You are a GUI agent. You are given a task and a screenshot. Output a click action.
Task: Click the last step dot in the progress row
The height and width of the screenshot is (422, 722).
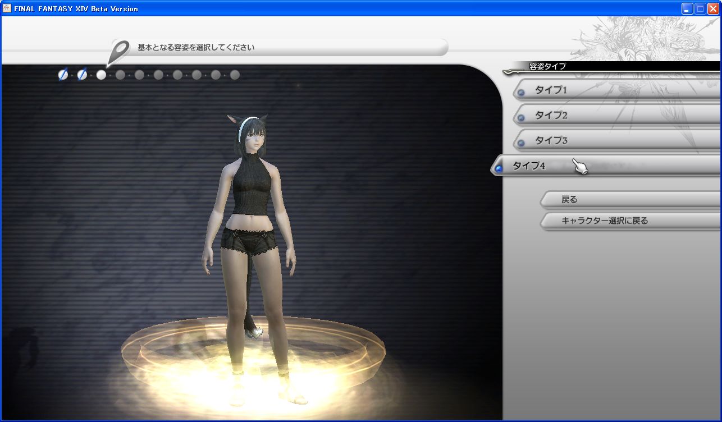(235, 75)
